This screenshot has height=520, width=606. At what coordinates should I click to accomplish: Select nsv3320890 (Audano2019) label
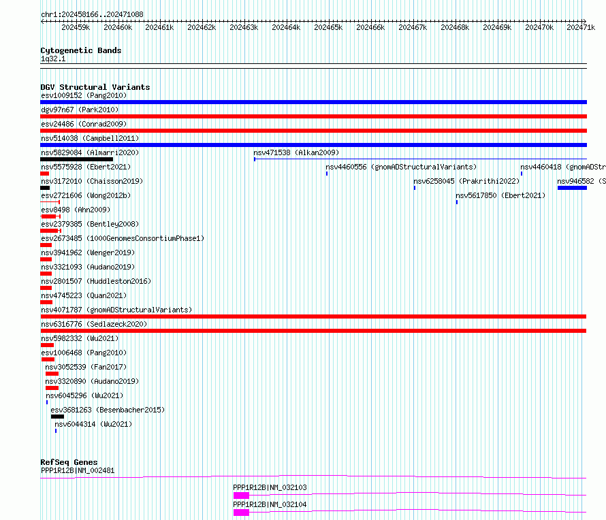point(92,381)
